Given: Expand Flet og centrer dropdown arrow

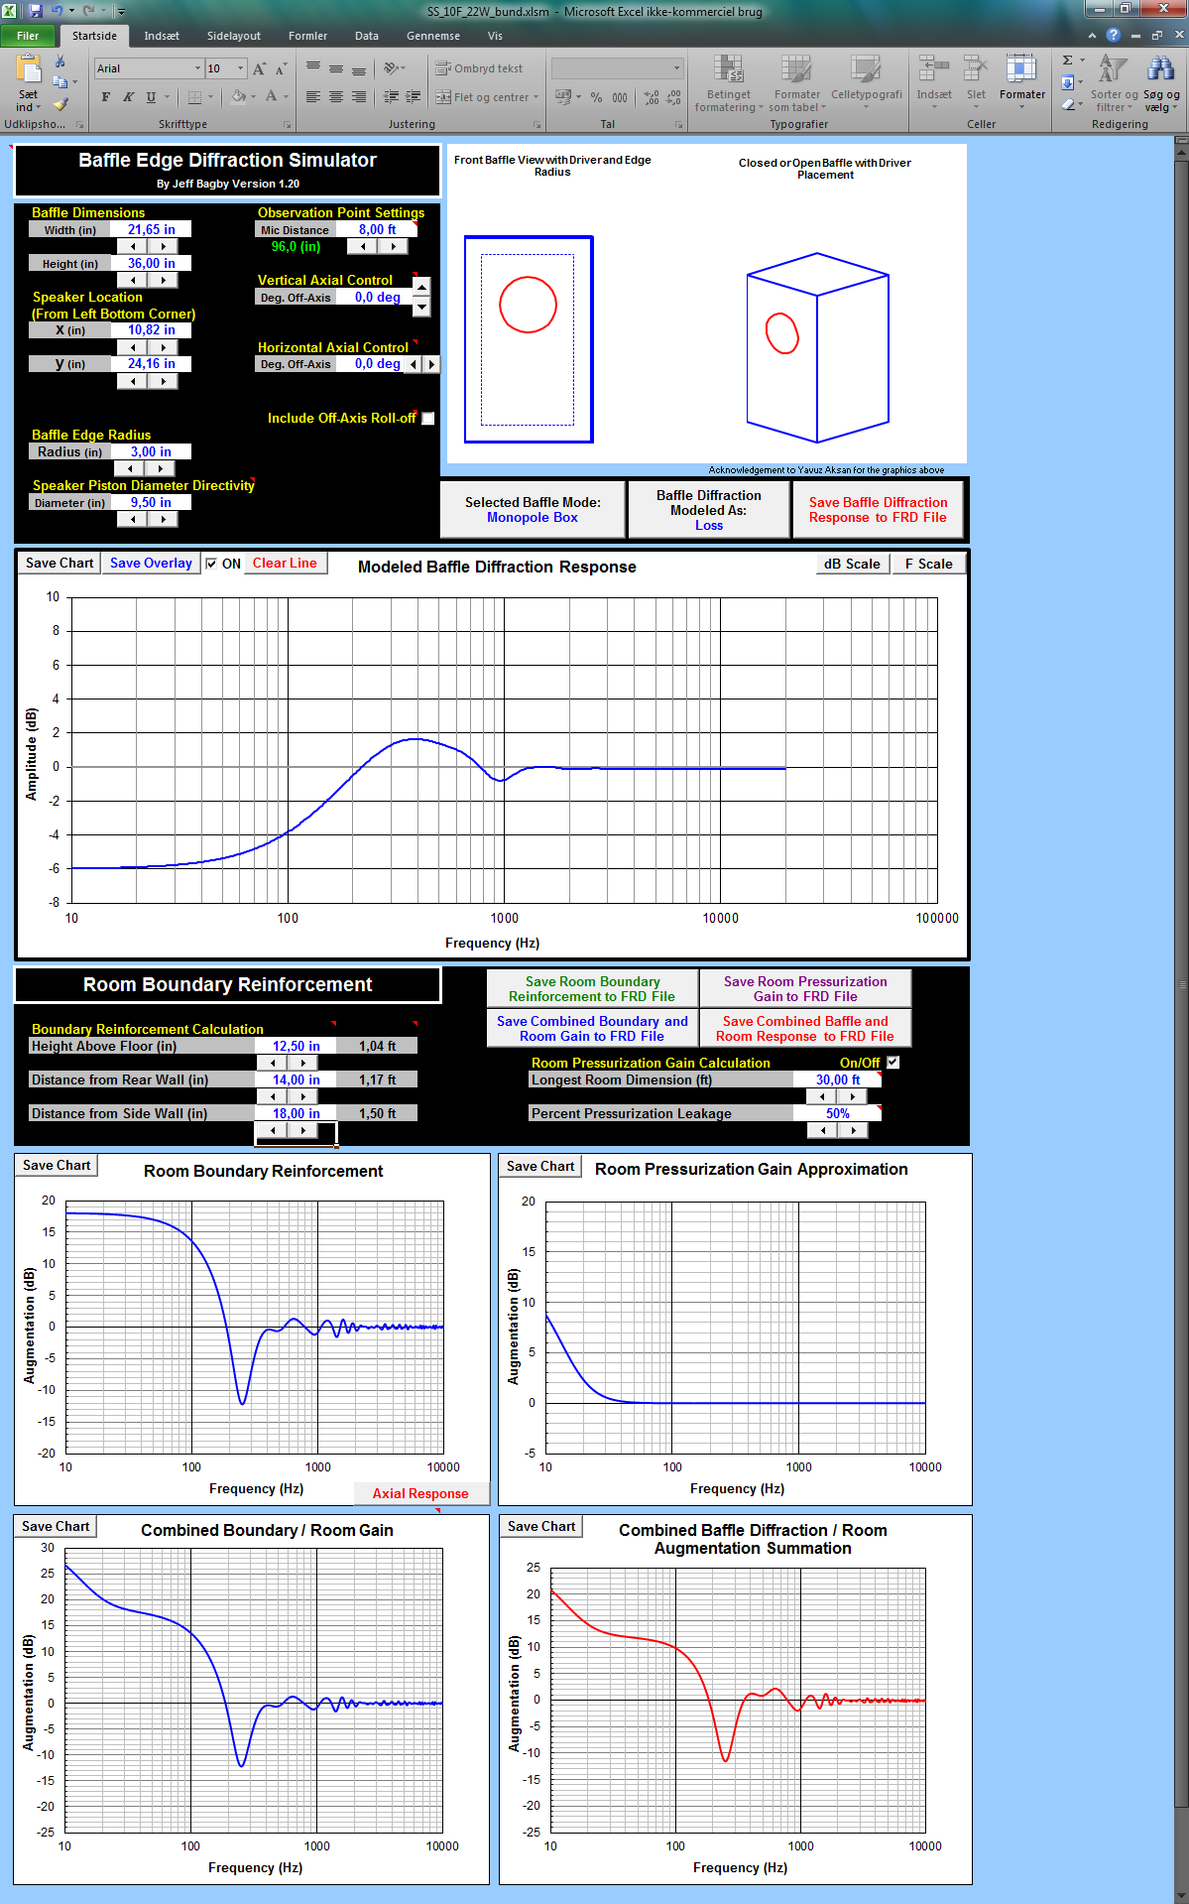Looking at the screenshot, I should tap(536, 97).
